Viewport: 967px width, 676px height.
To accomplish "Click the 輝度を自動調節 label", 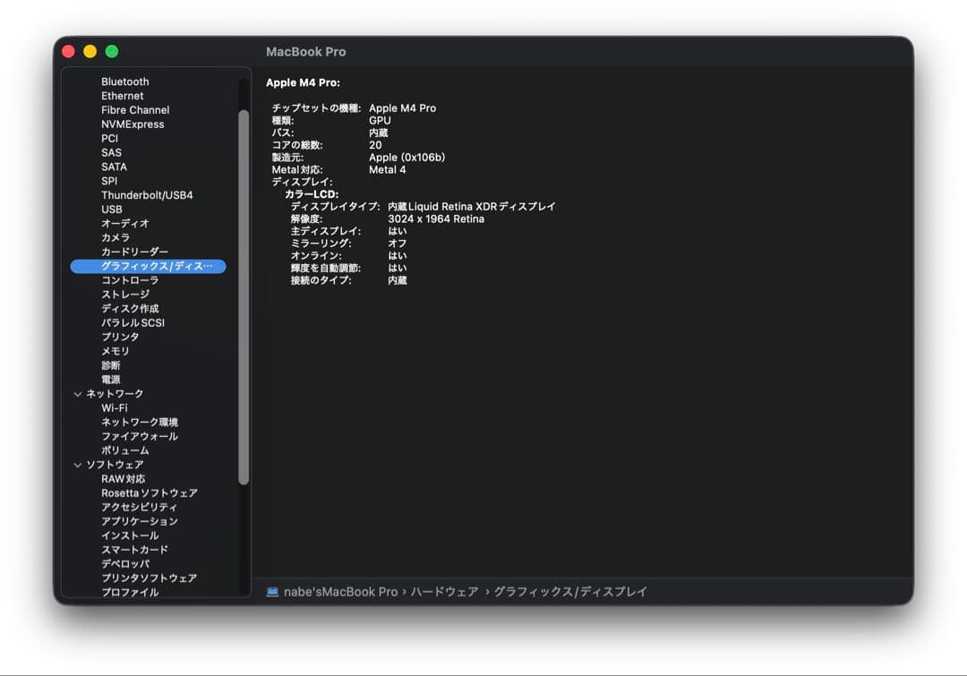I will click(x=326, y=269).
